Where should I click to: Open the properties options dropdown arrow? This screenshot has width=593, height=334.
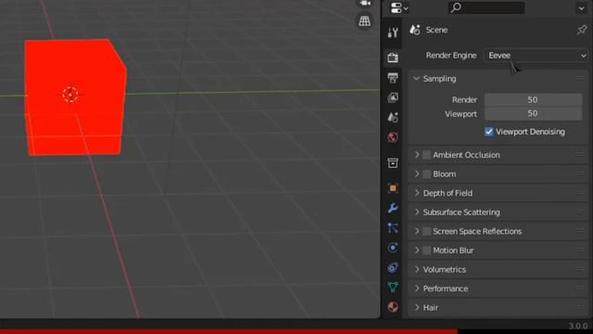[x=581, y=8]
